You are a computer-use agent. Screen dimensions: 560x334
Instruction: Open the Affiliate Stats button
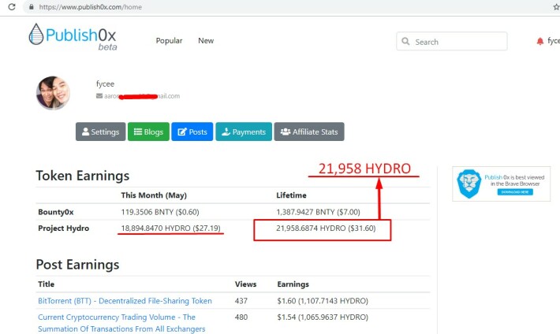click(x=309, y=132)
